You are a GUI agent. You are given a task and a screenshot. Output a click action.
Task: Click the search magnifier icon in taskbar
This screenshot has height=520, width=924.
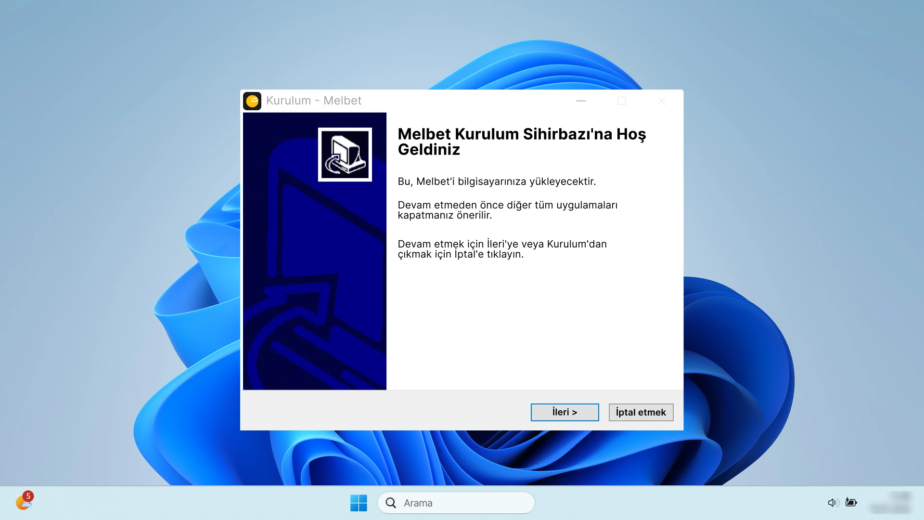(391, 503)
